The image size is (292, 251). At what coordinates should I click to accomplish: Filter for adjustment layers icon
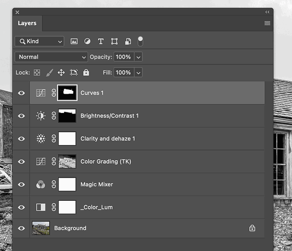point(87,41)
